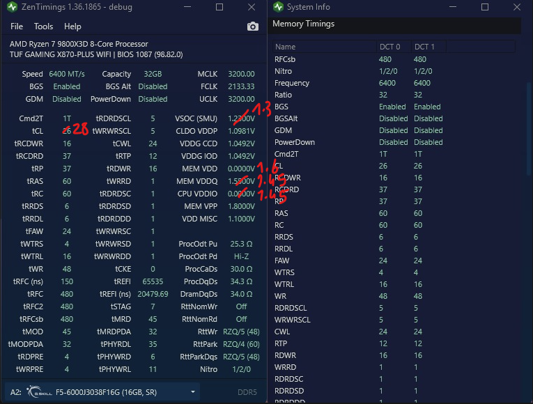Select the BGSAlt row in System Info
533x404 pixels.
click(394, 118)
